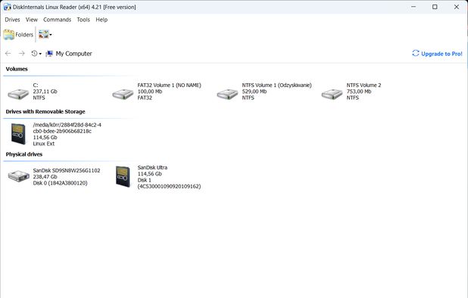468x298 pixels.
Task: Click the NTFS Volume 2 label
Action: tap(363, 85)
